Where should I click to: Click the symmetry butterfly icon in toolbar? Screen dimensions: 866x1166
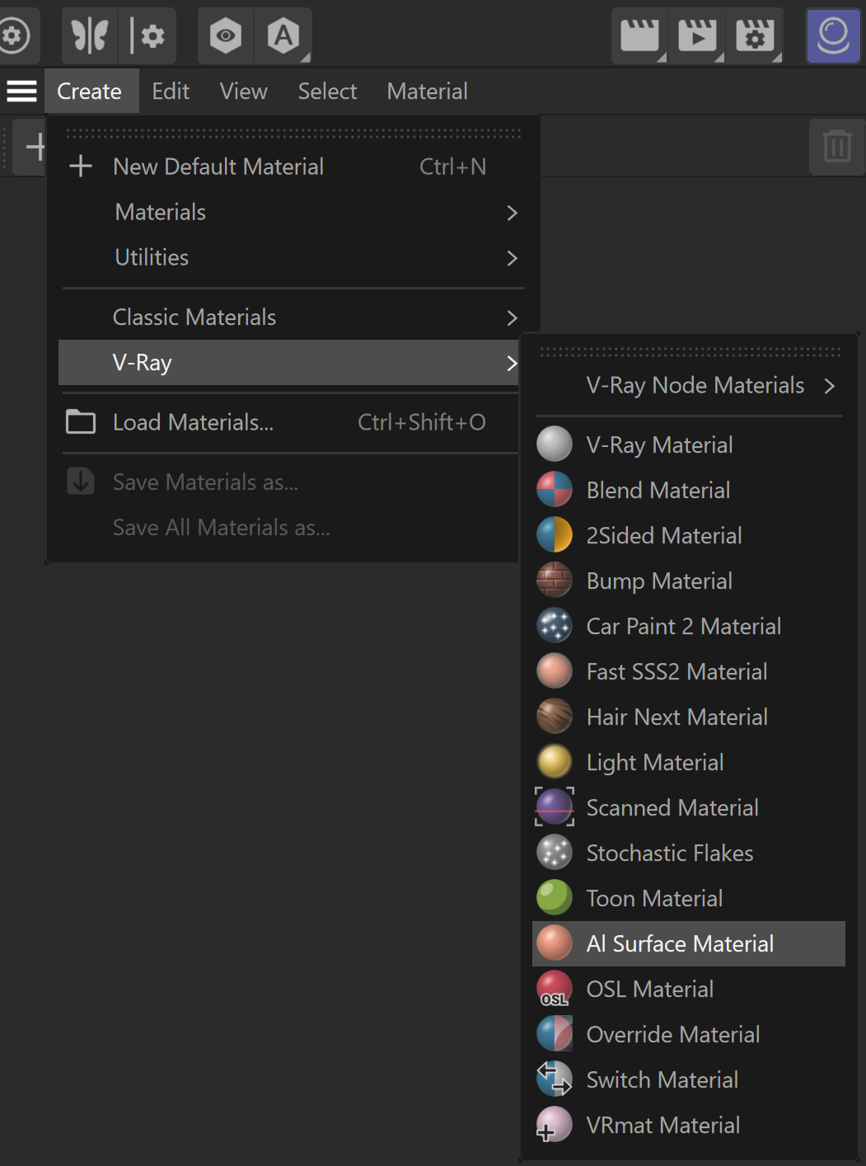click(x=90, y=35)
